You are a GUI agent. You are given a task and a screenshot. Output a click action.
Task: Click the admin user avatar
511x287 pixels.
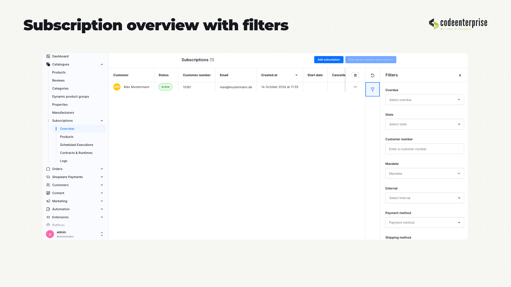(50, 234)
